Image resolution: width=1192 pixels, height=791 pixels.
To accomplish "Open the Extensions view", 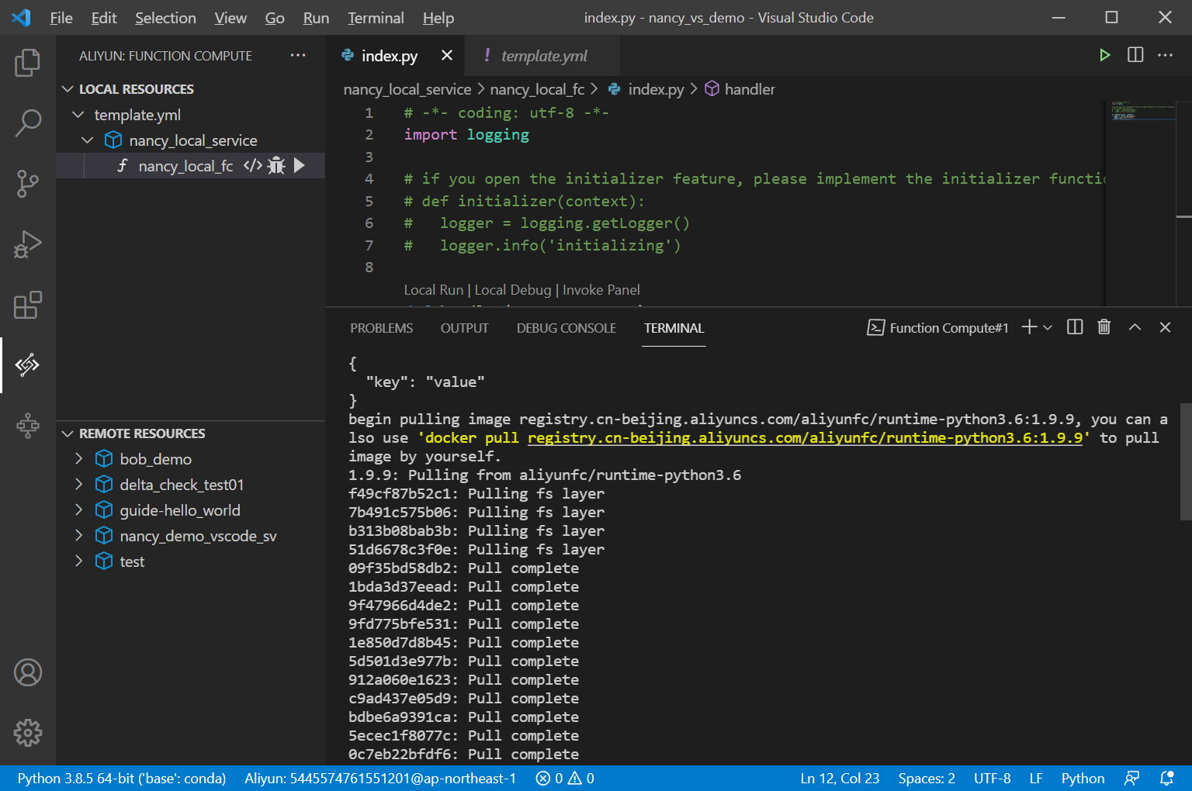I will (x=28, y=305).
